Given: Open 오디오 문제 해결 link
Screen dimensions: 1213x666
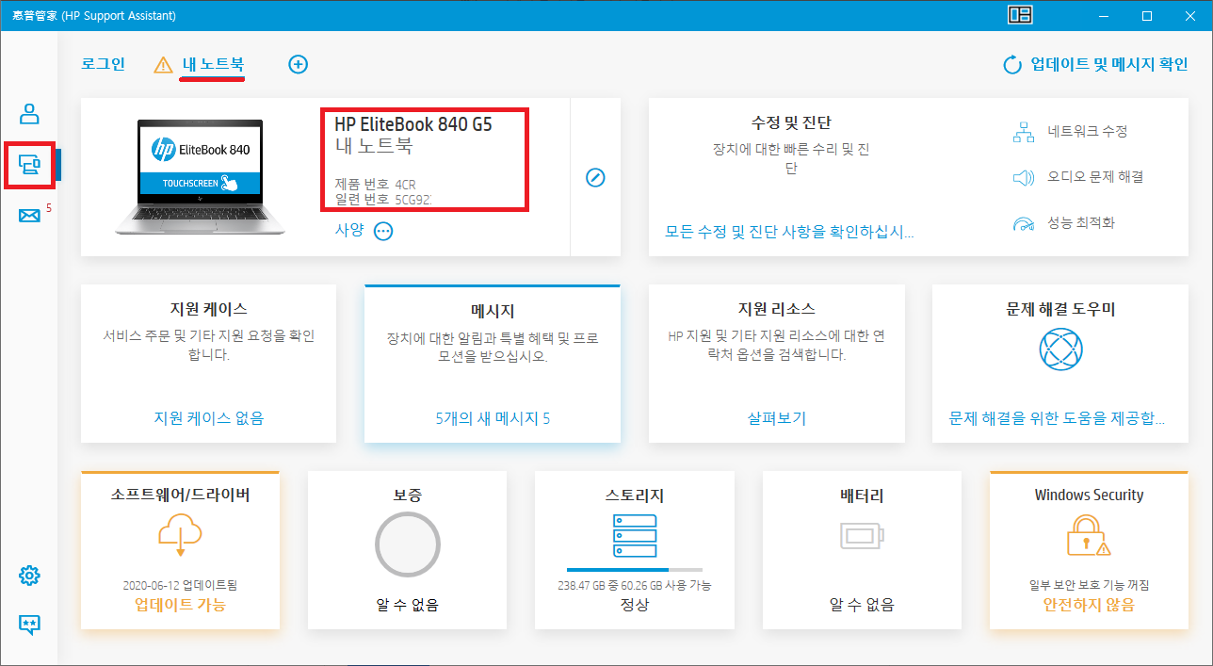Looking at the screenshot, I should point(1095,177).
